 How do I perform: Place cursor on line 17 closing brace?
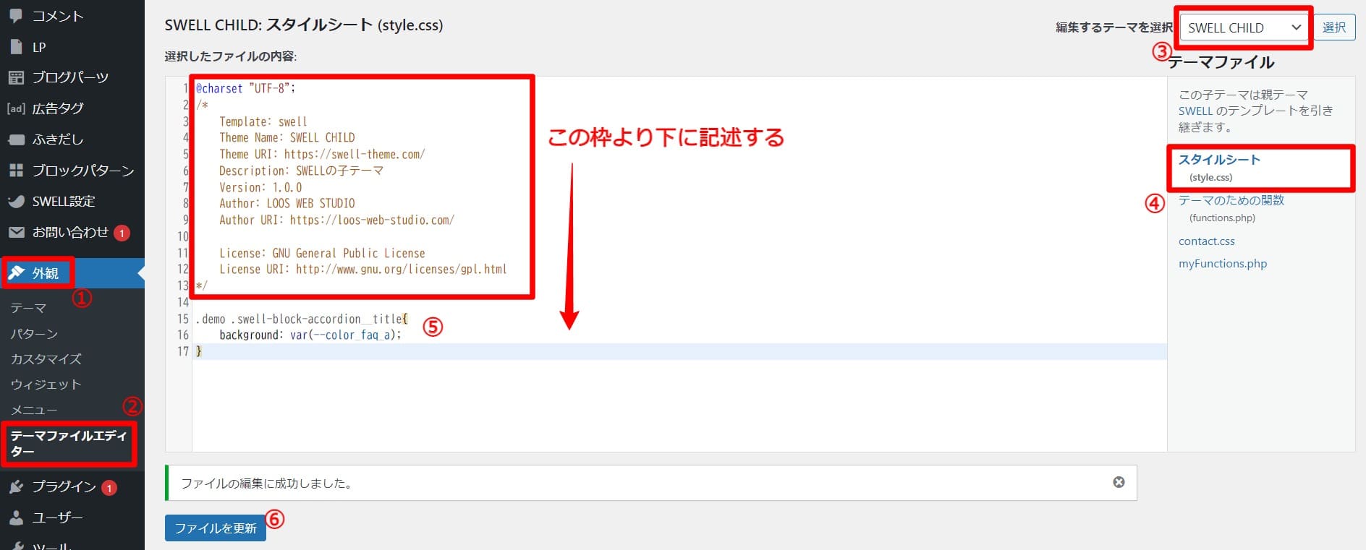(x=199, y=351)
